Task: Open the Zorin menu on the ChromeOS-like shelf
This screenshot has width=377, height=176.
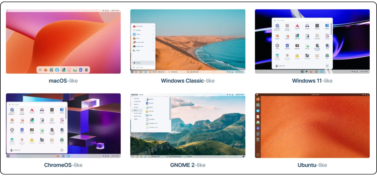Action: pos(8,156)
